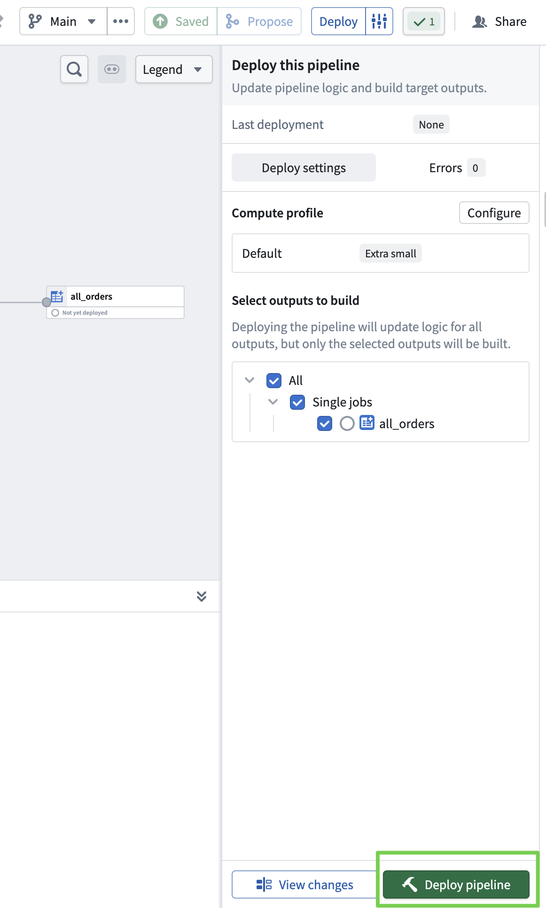Uncheck the all_orders output checkbox

pyautogui.click(x=325, y=423)
